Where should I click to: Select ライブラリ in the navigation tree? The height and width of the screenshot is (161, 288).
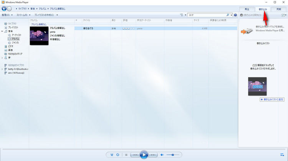[x=12, y=24]
